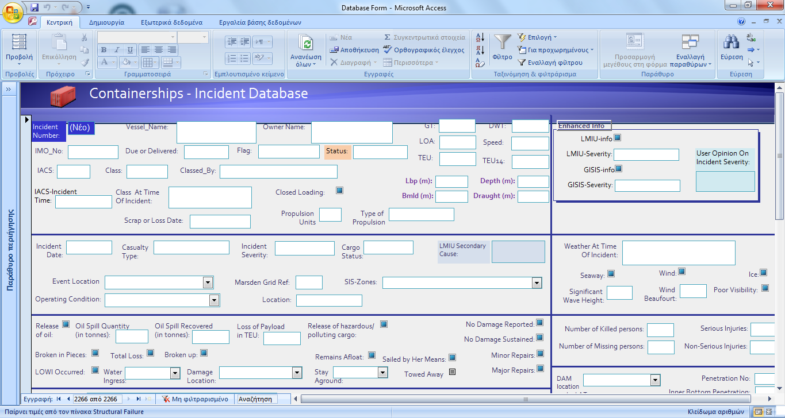Switch to the Κεντρική ribbon tab
785x418 pixels.
60,22
